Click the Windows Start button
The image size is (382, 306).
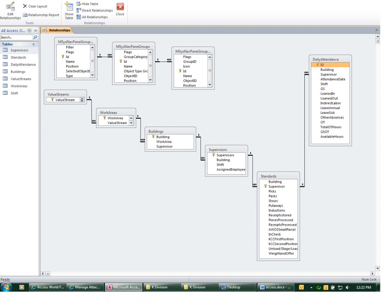[7, 287]
